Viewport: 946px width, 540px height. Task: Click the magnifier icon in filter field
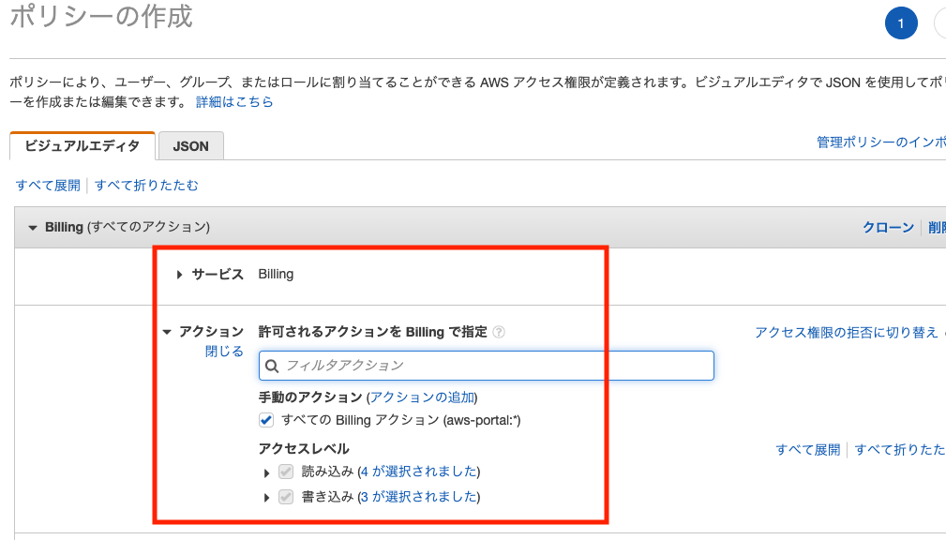click(x=272, y=367)
